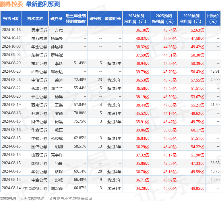Image resolution: width=221 pixels, height=201 pixels.
Task: Select the institution 东北证券
Action: point(39,63)
